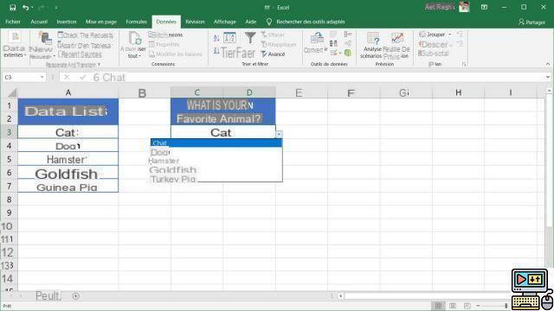554x311 pixels.
Task: Save the workbook from quick access toolbar
Action: (x=12, y=8)
